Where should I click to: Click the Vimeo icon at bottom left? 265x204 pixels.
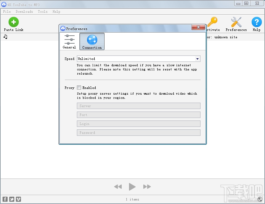pyautogui.click(x=18, y=199)
